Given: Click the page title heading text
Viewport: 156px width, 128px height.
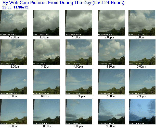Looking at the screenshot, I should [63, 3].
